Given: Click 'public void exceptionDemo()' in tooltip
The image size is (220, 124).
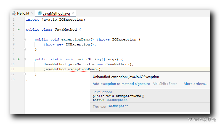Looking at the screenshot, I should pos(119,96).
